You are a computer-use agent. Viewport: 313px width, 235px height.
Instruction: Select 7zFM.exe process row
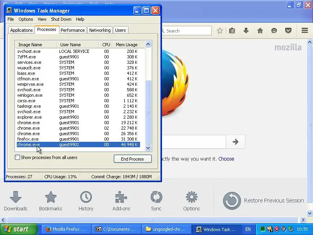pos(78,57)
